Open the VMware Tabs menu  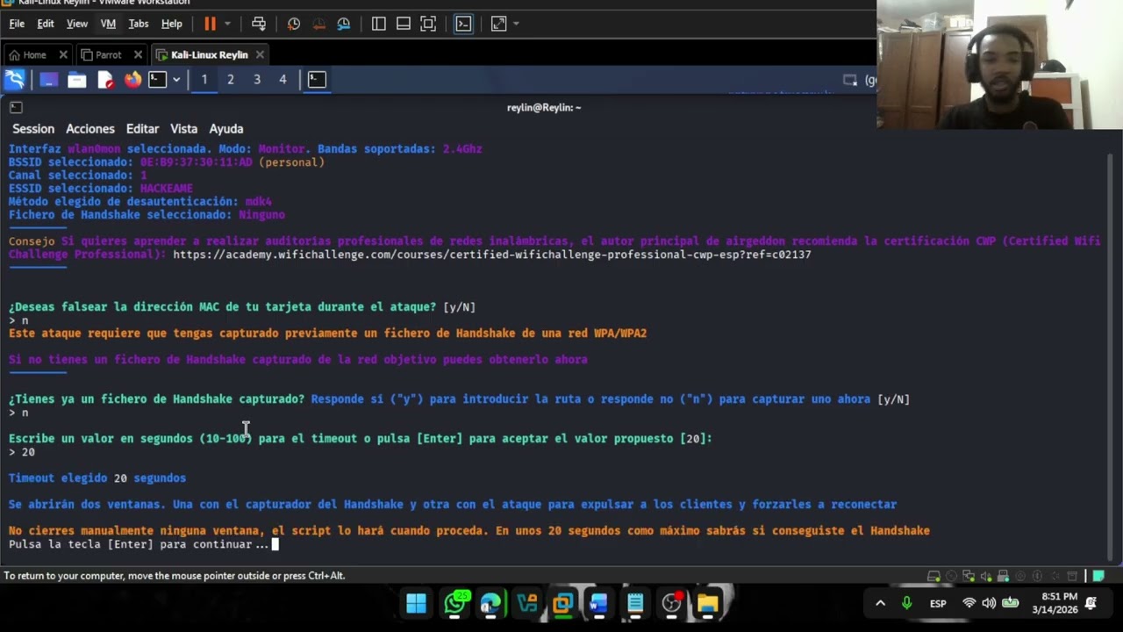(139, 24)
